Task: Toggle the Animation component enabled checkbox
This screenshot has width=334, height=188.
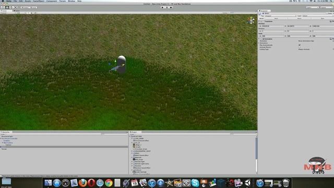Action: coord(264,39)
